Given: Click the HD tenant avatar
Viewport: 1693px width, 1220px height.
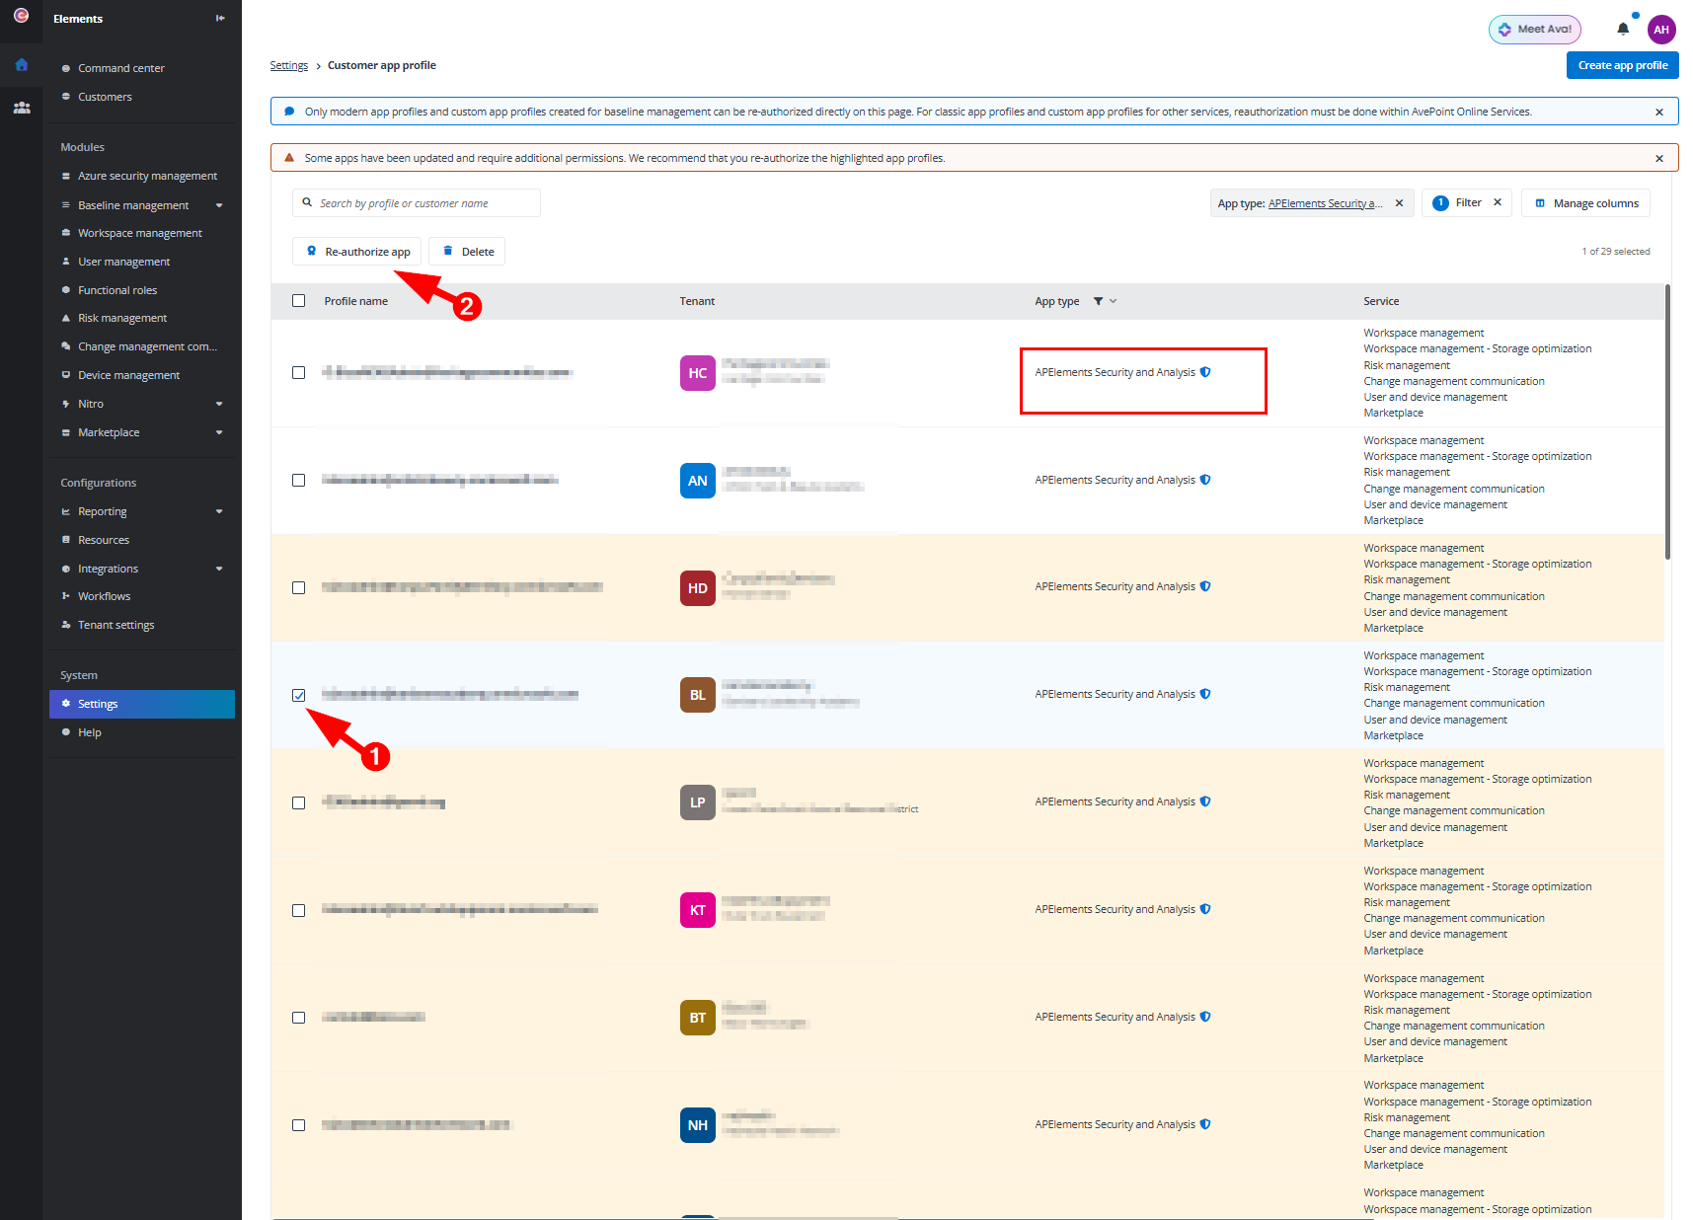Looking at the screenshot, I should coord(698,588).
